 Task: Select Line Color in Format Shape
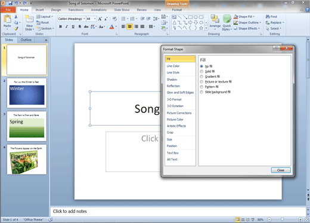click(x=173, y=66)
